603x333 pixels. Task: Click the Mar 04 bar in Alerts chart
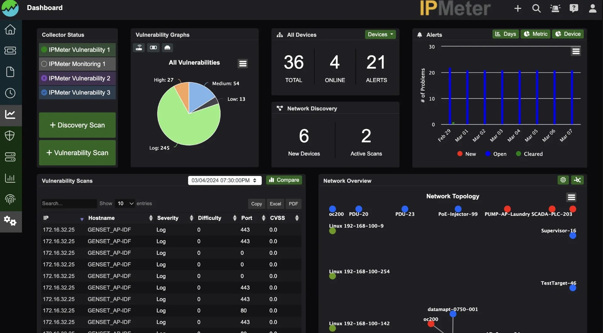[520, 97]
